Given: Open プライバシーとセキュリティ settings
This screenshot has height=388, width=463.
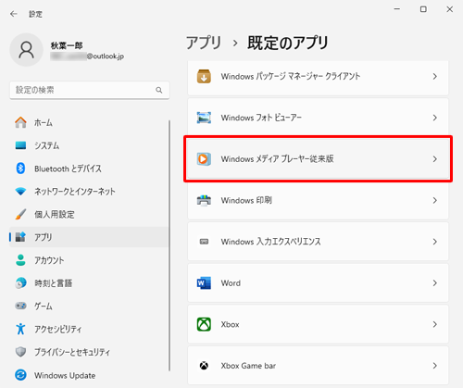Looking at the screenshot, I should [x=89, y=352].
